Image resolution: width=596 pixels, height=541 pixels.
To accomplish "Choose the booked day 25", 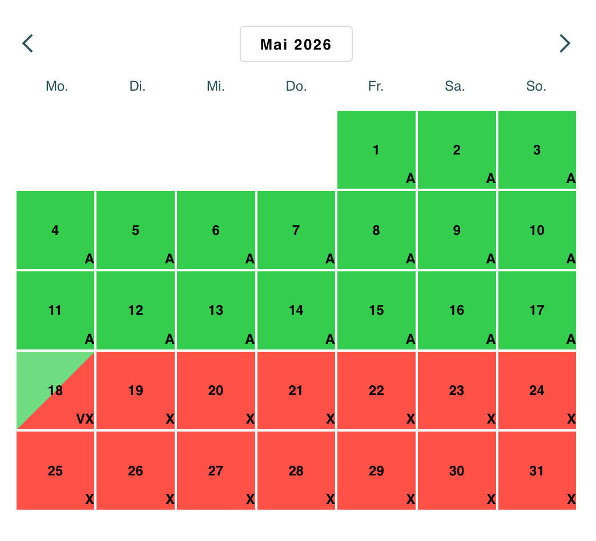I will click(x=55, y=471).
